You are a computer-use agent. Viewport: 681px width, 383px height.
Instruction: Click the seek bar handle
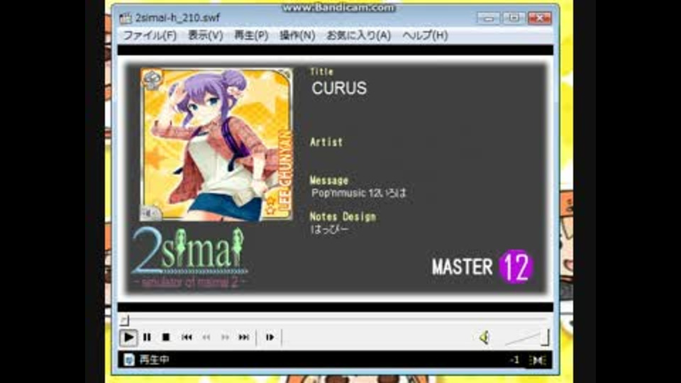click(125, 321)
